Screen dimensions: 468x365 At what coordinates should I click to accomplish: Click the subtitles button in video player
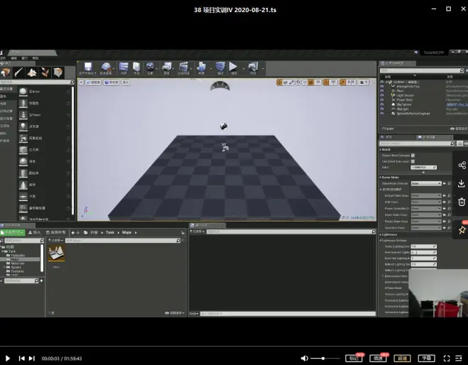(x=425, y=359)
